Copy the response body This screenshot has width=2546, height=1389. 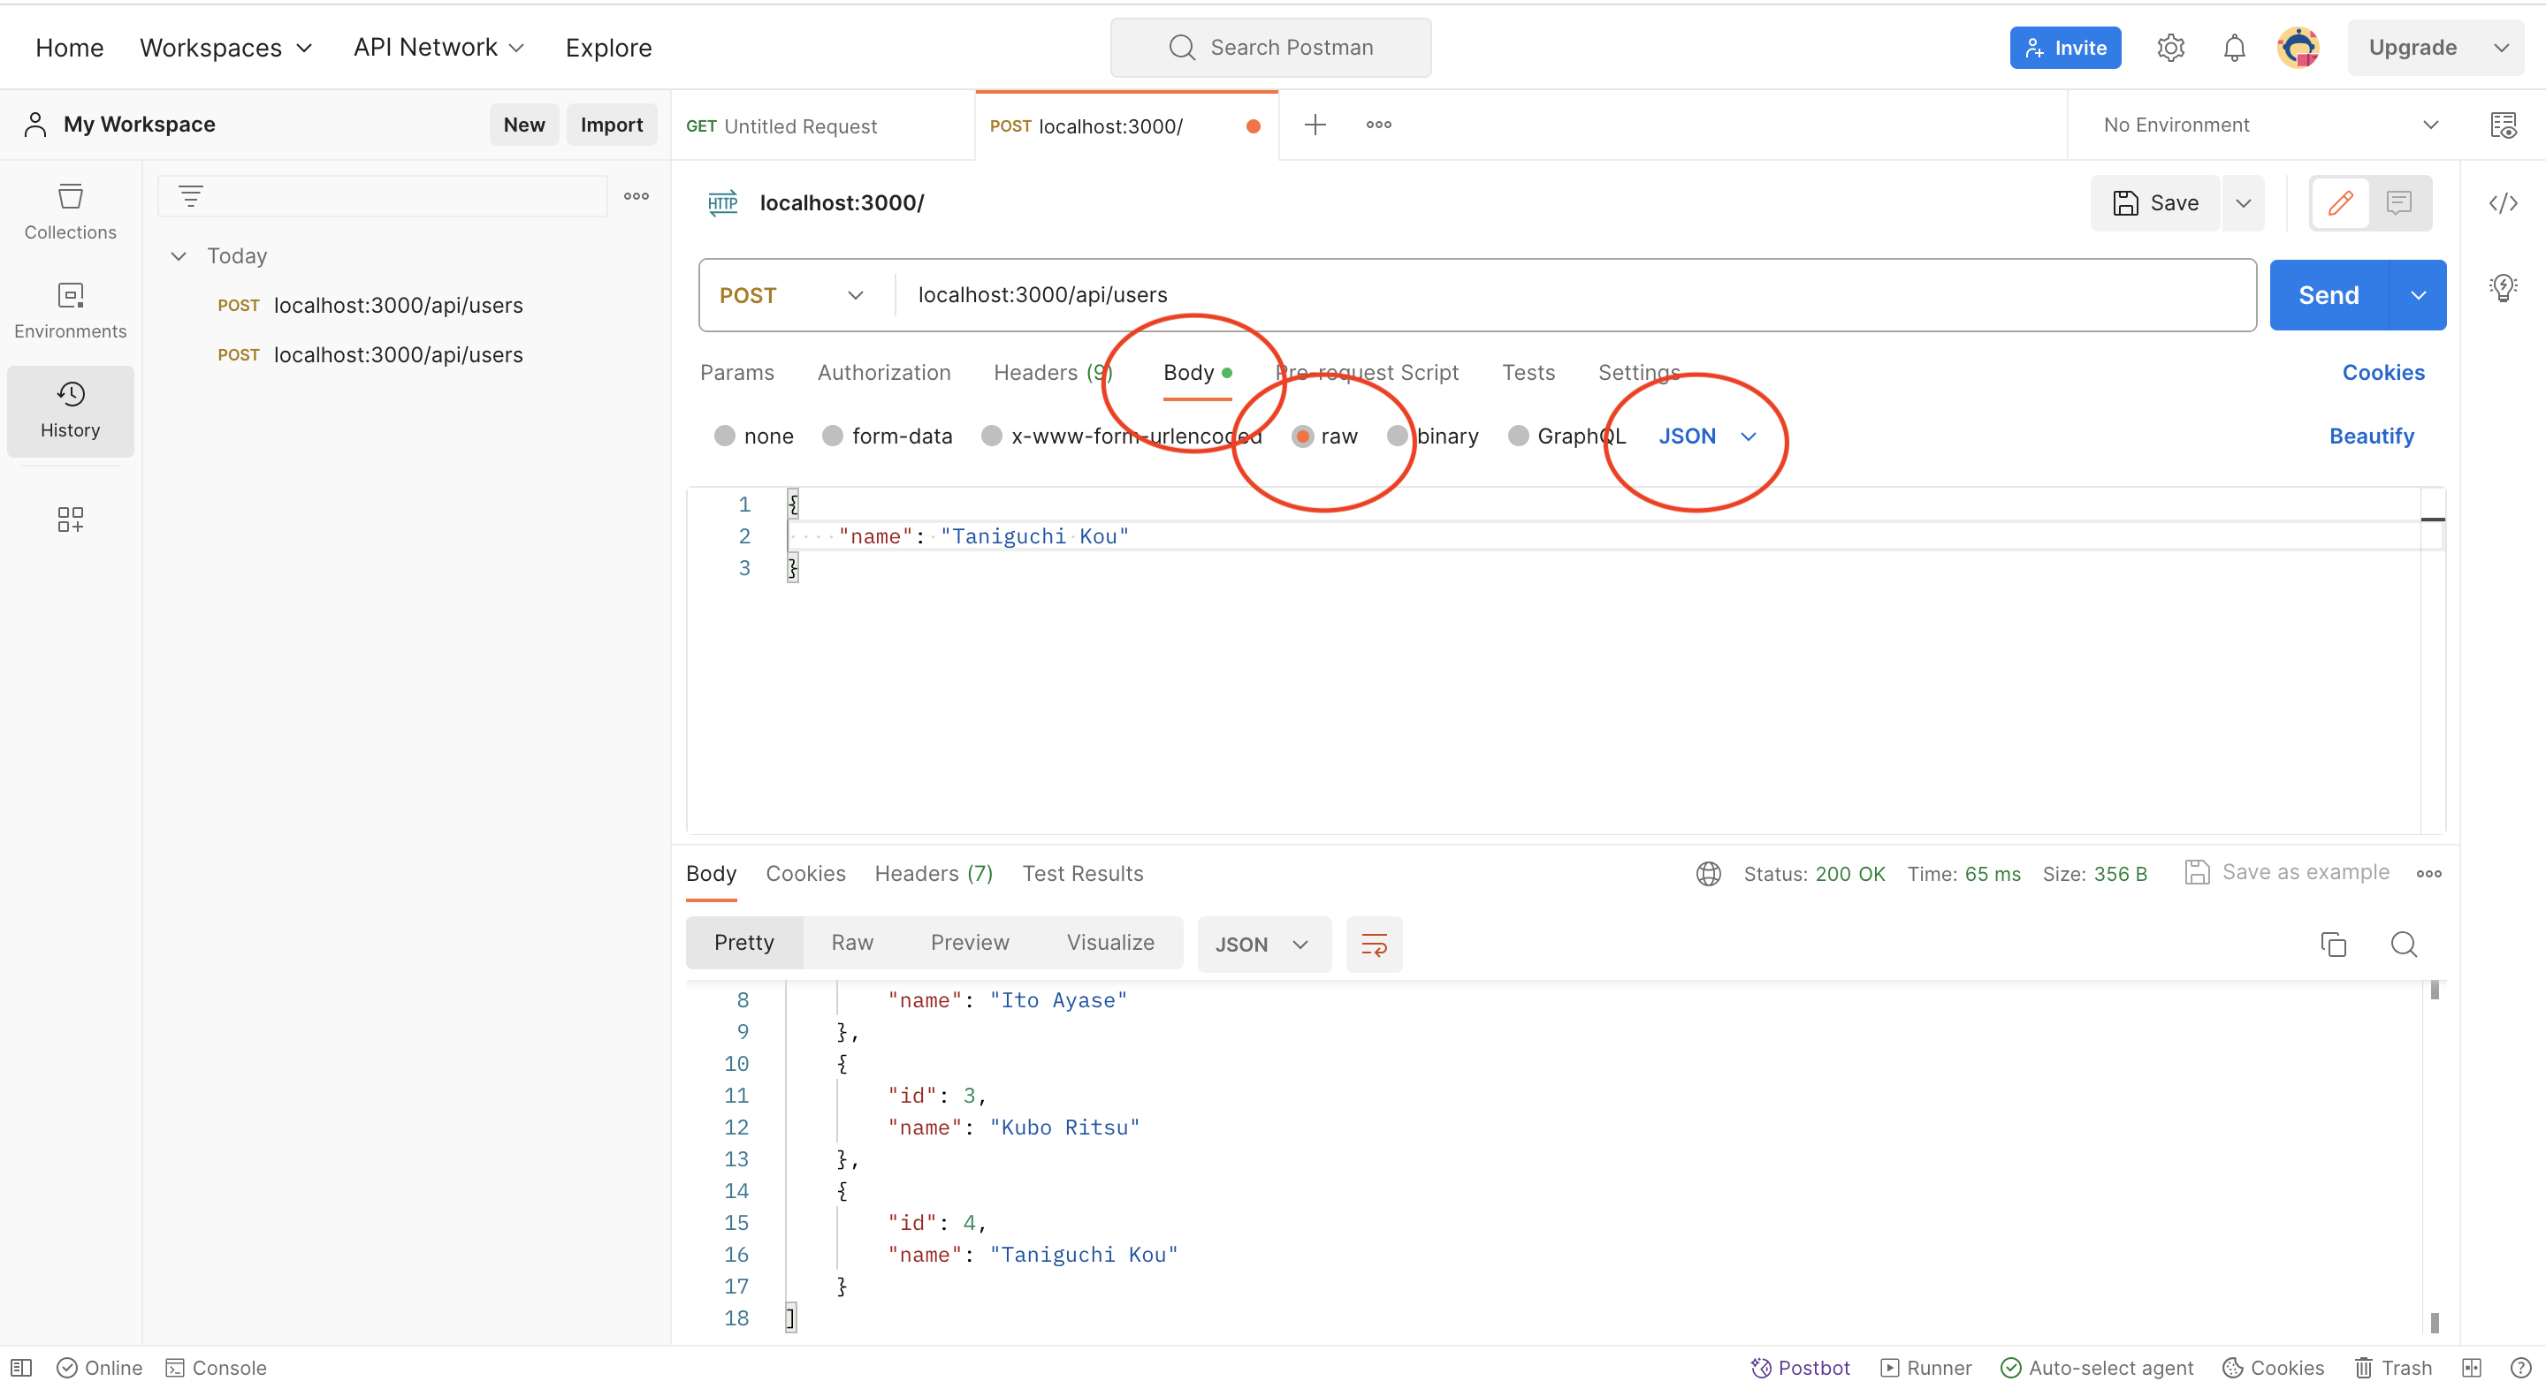(x=2334, y=944)
